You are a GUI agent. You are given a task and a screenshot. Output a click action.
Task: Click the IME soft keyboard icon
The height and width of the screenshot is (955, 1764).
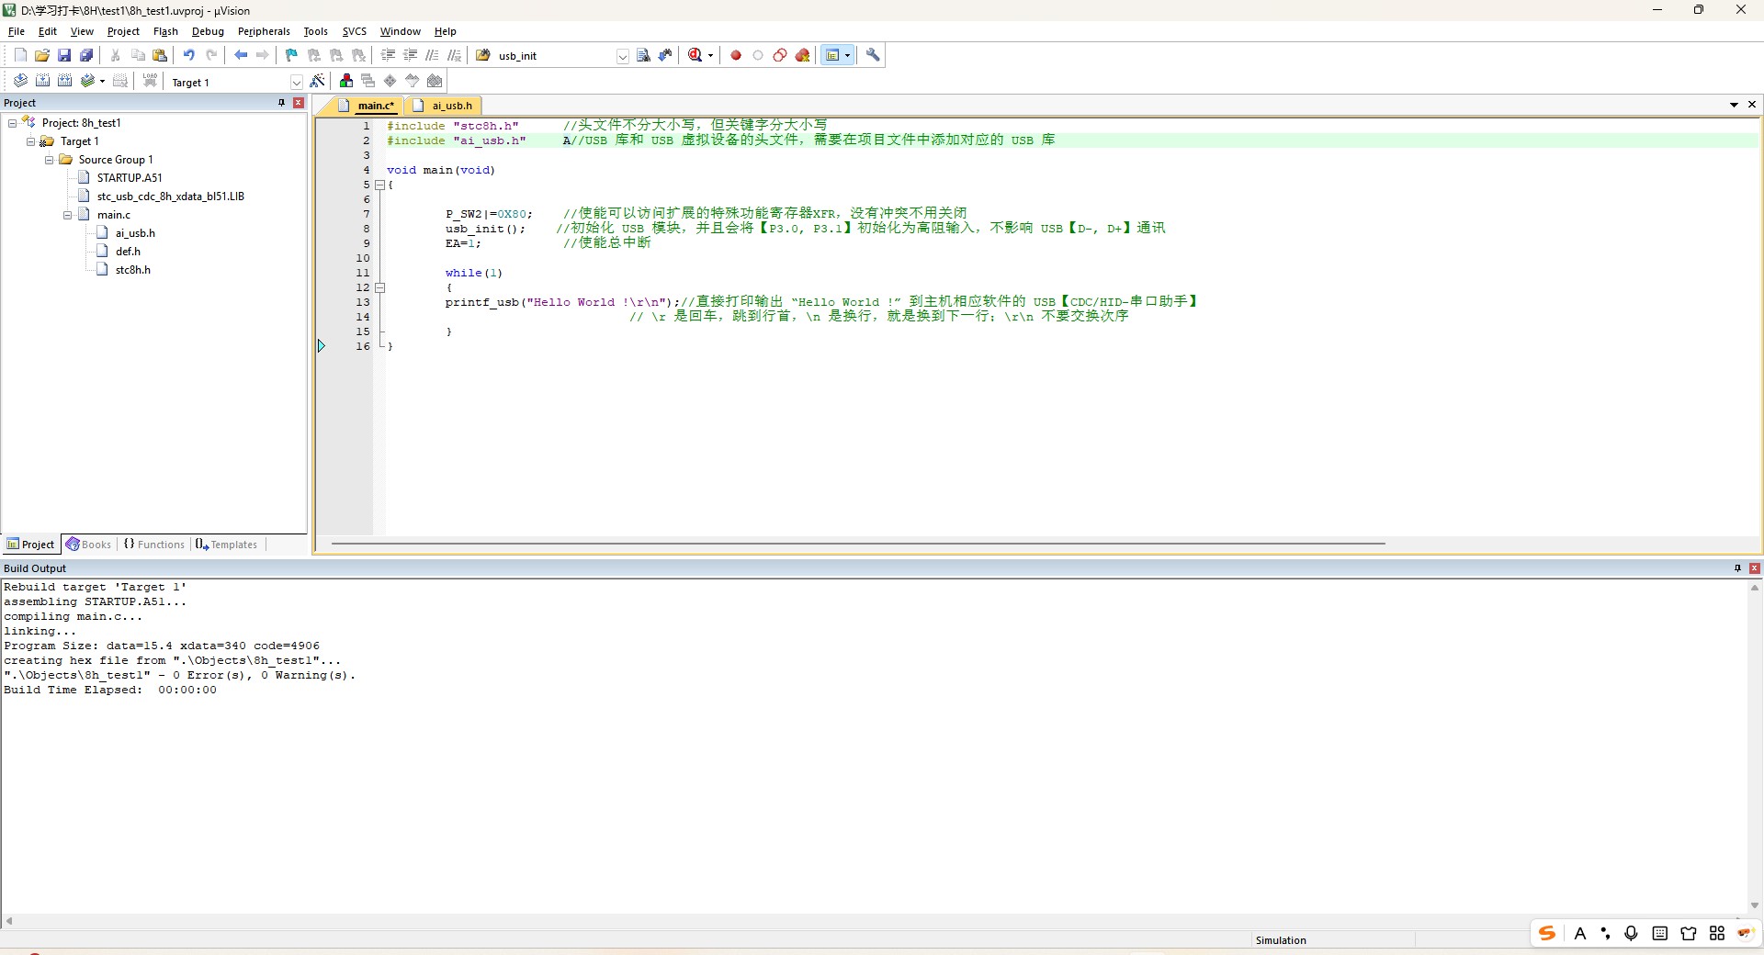coord(1659,933)
